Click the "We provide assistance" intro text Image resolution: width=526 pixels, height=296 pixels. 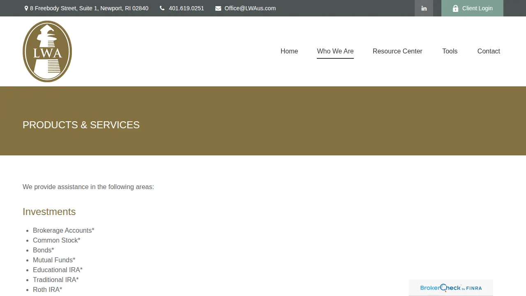coord(88,187)
